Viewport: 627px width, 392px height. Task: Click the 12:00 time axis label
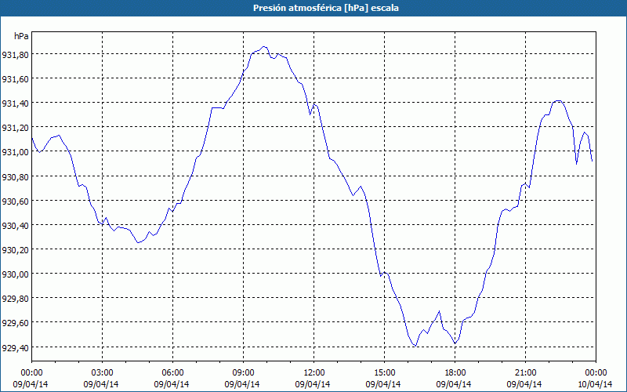(x=314, y=372)
